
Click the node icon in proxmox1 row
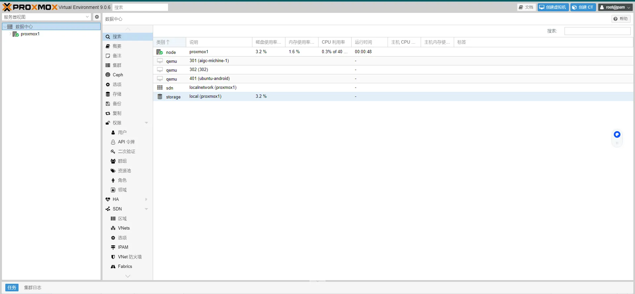tap(160, 52)
